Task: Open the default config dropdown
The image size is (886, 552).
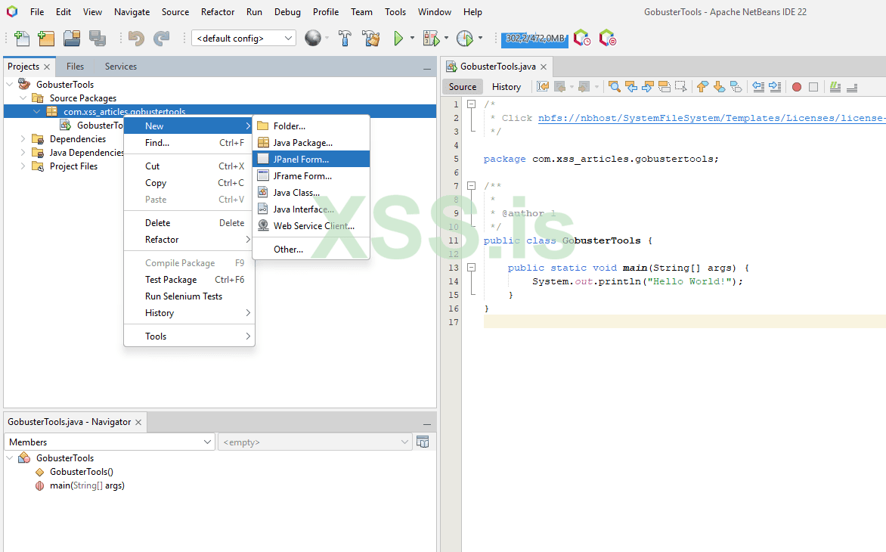Action: pos(243,39)
